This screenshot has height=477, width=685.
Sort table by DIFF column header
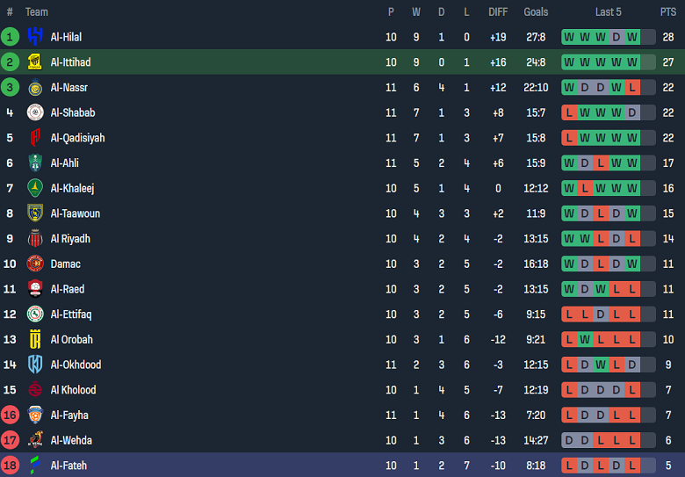pyautogui.click(x=498, y=12)
